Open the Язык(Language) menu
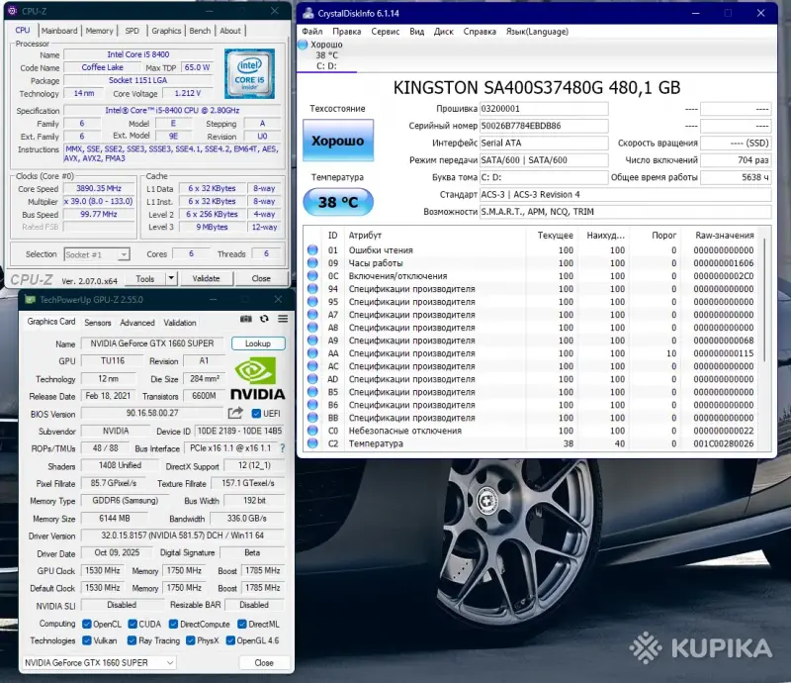Screen dimensions: 791x683 (x=537, y=32)
